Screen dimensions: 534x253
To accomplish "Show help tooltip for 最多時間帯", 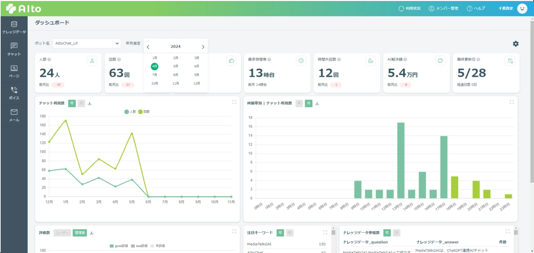I will pos(269,60).
